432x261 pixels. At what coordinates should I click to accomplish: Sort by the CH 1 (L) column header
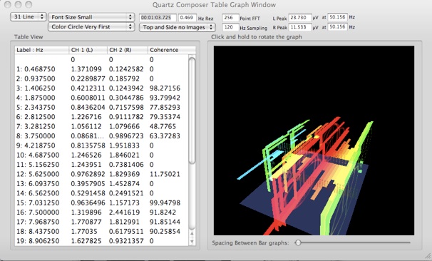(88, 50)
